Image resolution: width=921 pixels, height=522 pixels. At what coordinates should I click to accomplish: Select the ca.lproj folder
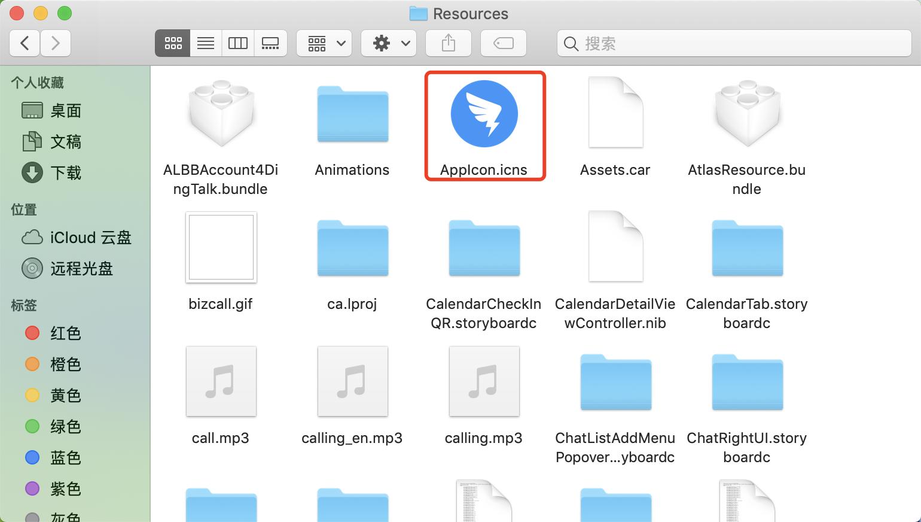click(x=353, y=248)
